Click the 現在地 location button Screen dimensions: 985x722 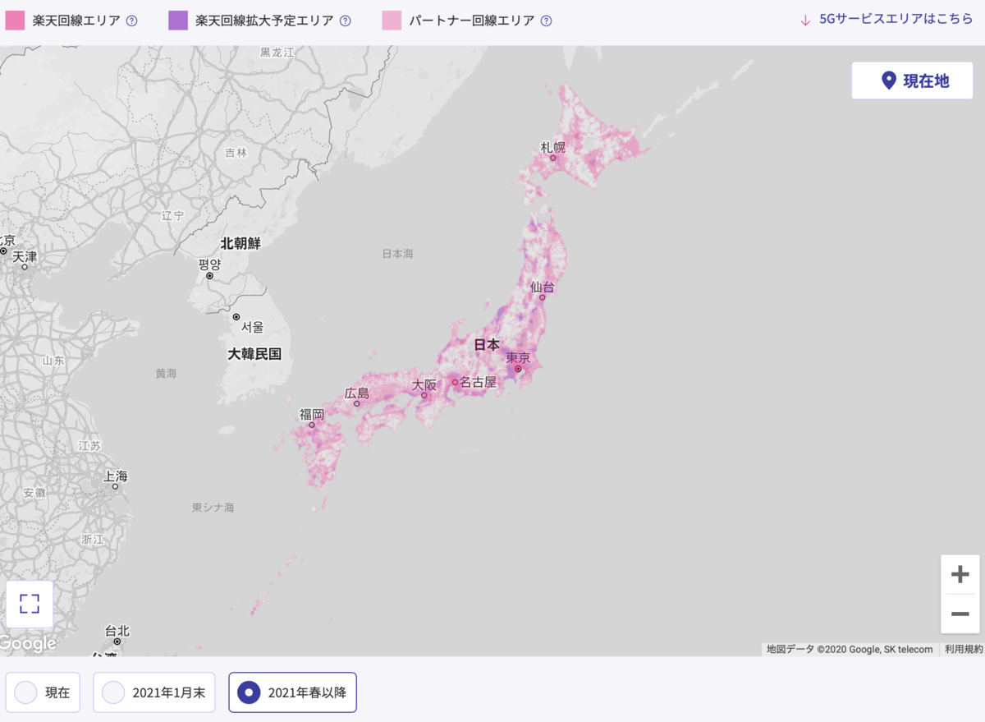[912, 80]
